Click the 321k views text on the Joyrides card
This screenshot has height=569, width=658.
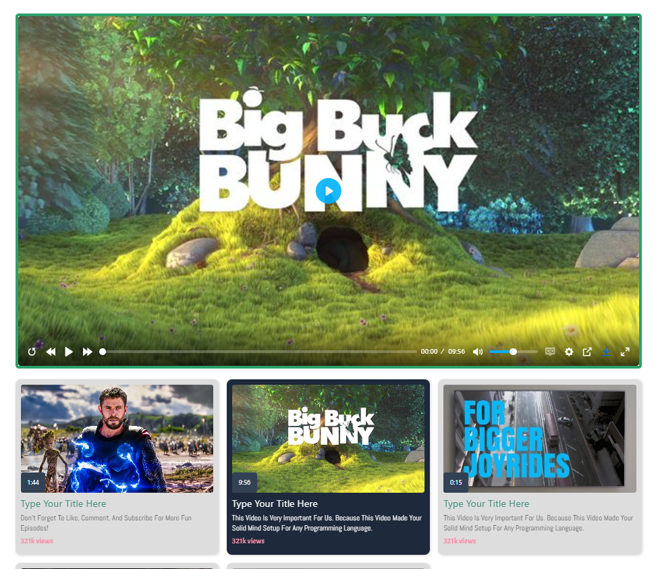[x=460, y=541]
